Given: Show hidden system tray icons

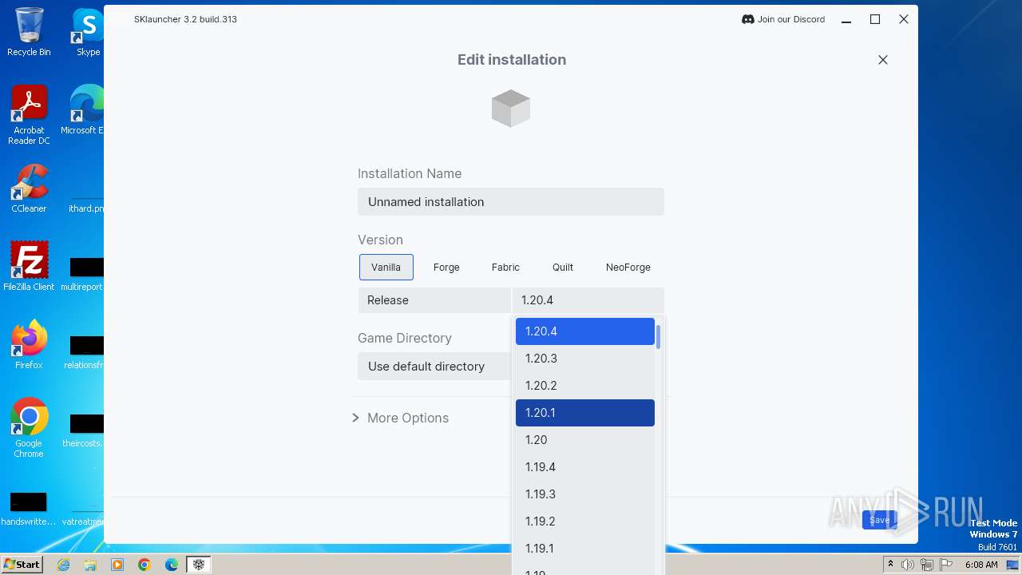Looking at the screenshot, I should tap(891, 565).
